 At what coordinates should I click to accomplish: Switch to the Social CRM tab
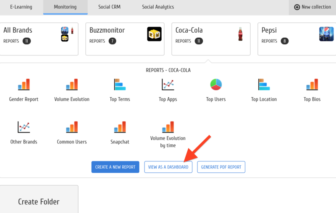coord(109,7)
